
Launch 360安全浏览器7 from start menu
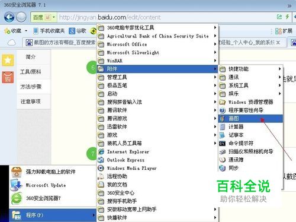[53, 198]
